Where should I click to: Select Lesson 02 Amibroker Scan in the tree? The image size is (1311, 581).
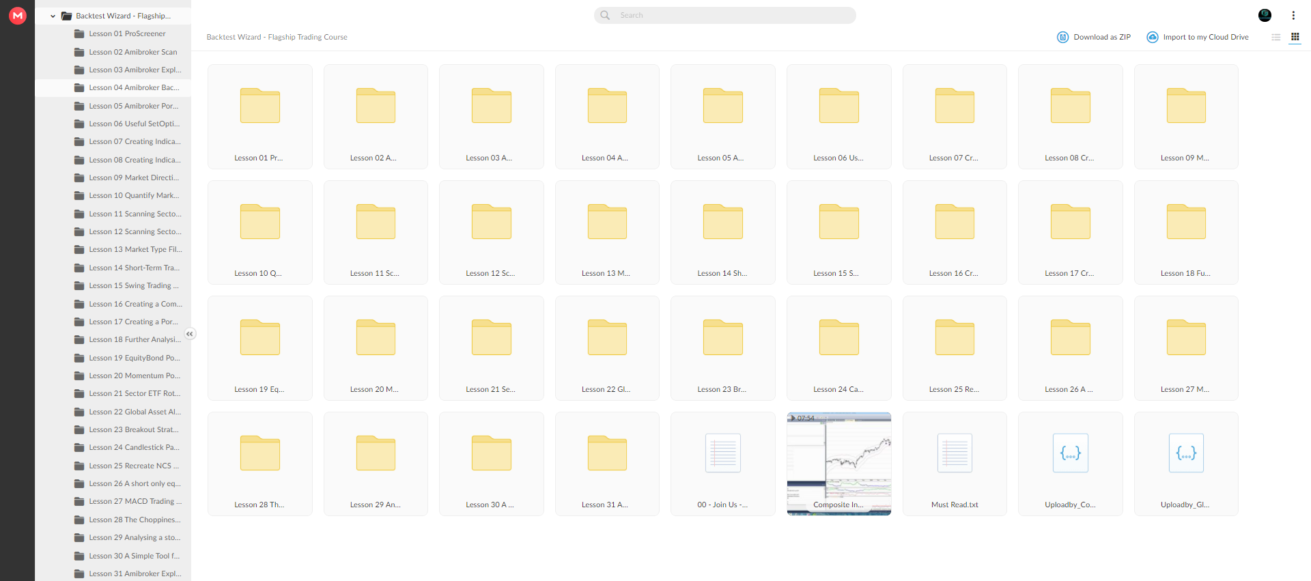[x=113, y=52]
